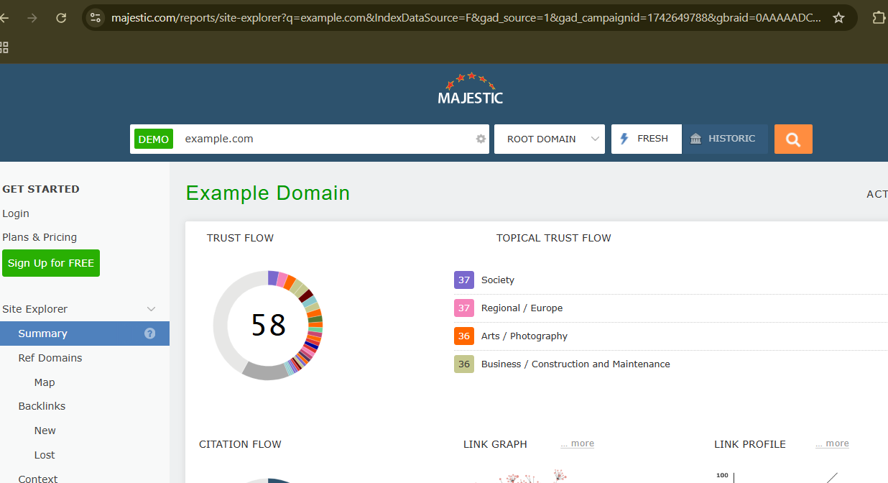Reload the page with the refresh icon

click(x=61, y=18)
